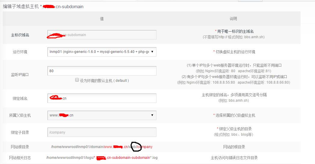315x164 pixels.
Task: Select the 监听IP端口 row label
Action: coord(20,75)
